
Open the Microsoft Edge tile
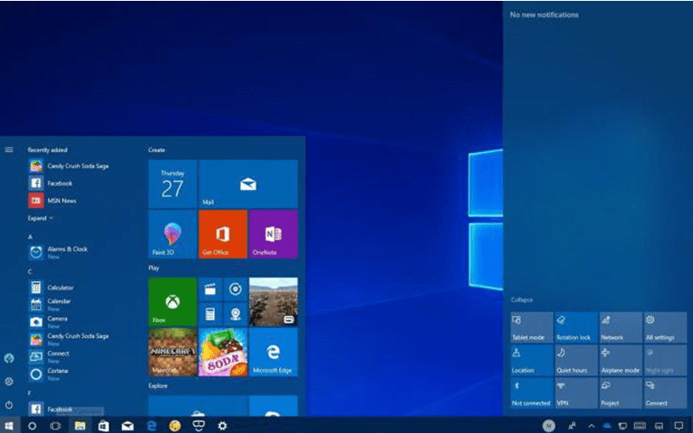[273, 352]
